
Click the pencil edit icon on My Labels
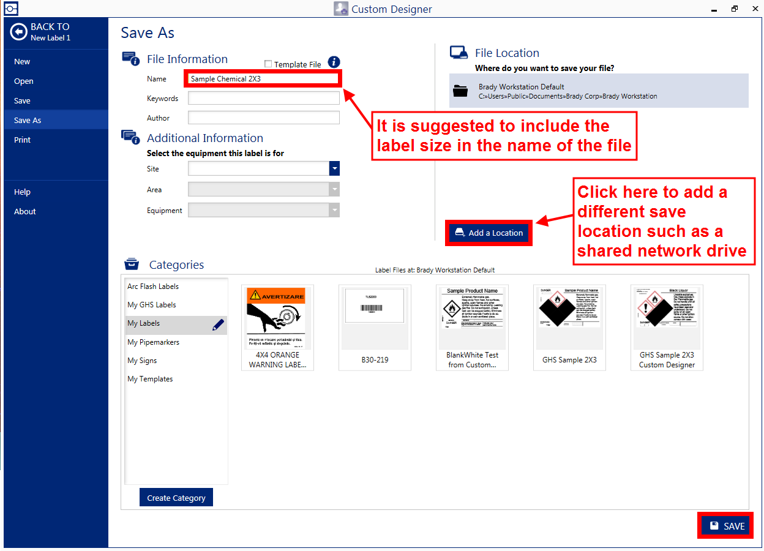218,324
